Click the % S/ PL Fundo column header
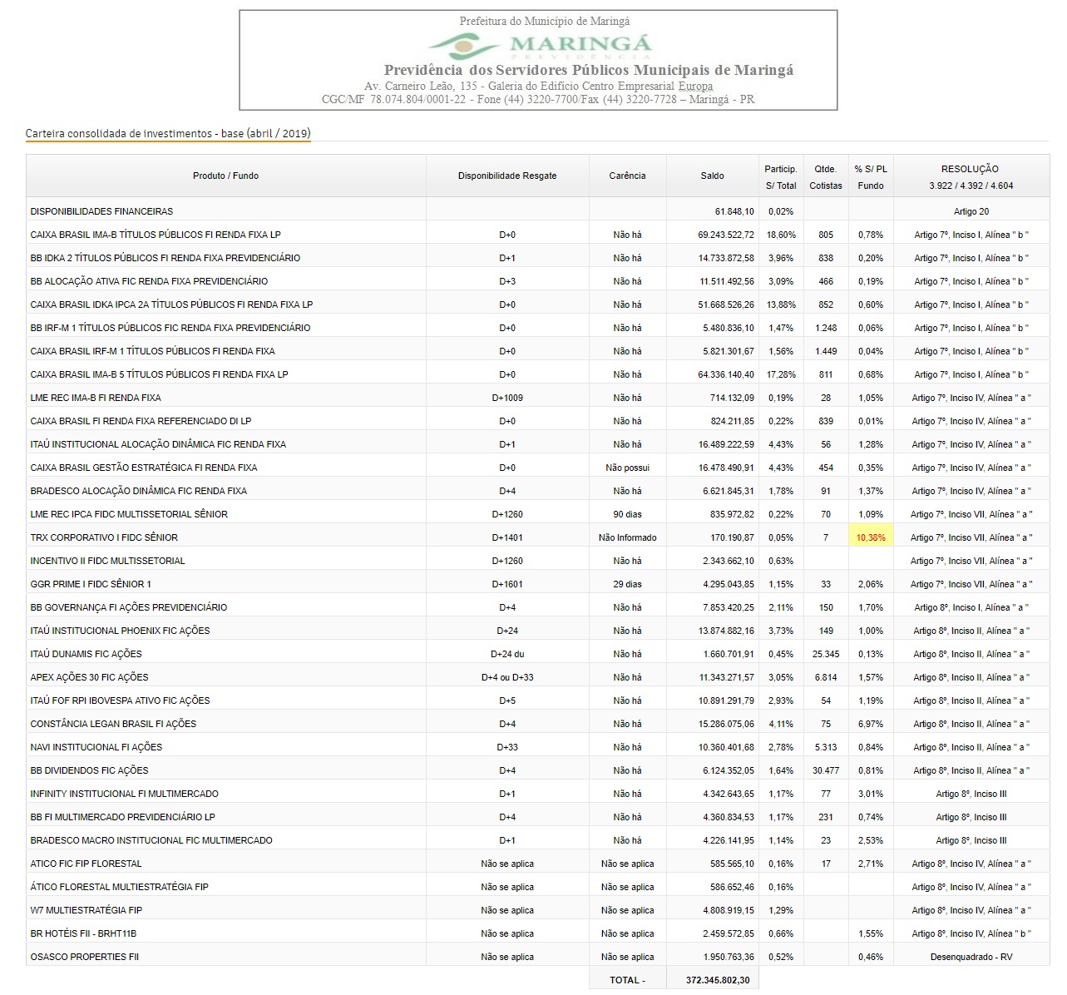1067x995 pixels. 870,176
